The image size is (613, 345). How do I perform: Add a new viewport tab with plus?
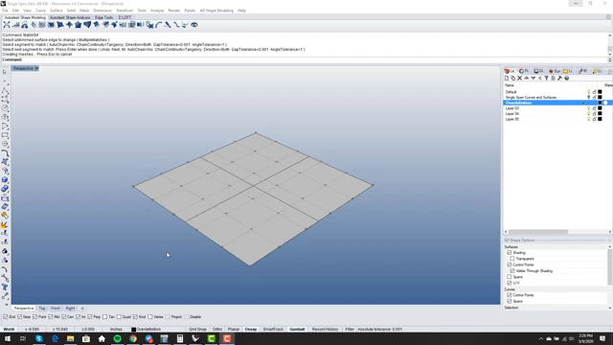tap(82, 309)
